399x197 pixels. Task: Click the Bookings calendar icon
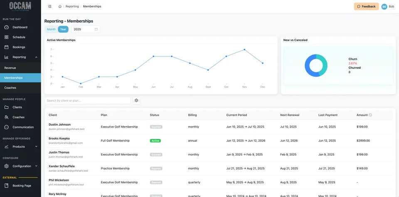(7, 47)
